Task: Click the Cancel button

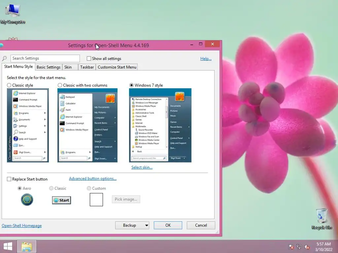Action: (201, 225)
